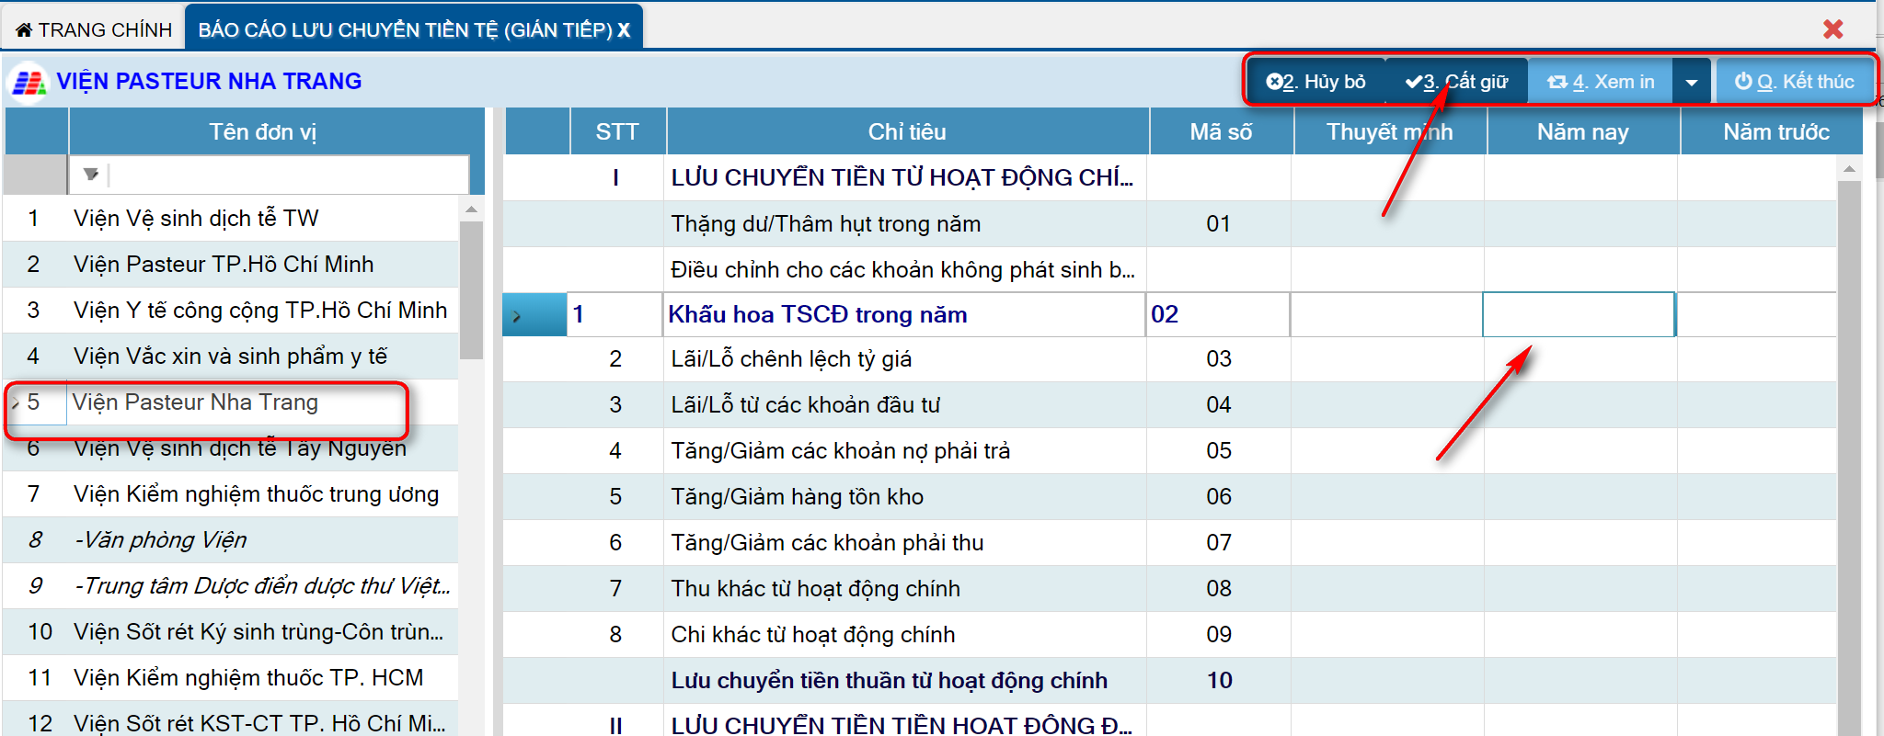Select the Văn phòng Viện sub-unit
The image size is (1884, 736).
tap(160, 540)
